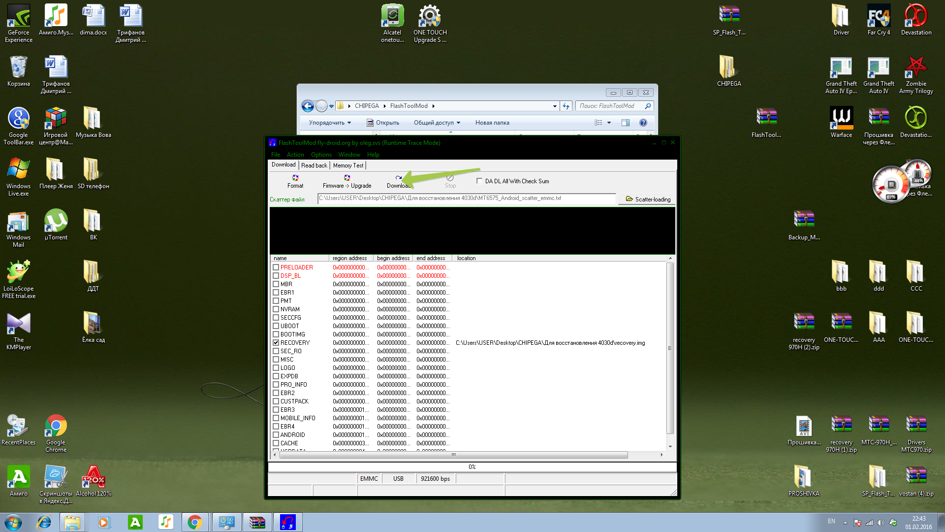Screen dimensions: 945x532
Task: Click Explorer refresh address button
Action: click(x=566, y=106)
